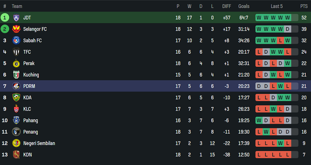Image resolution: width=311 pixels, height=165 pixels.
Task: Open the Penang team name link
Action: (x=31, y=132)
